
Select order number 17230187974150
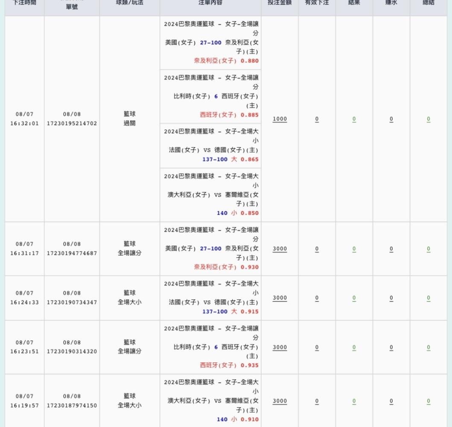tap(72, 405)
